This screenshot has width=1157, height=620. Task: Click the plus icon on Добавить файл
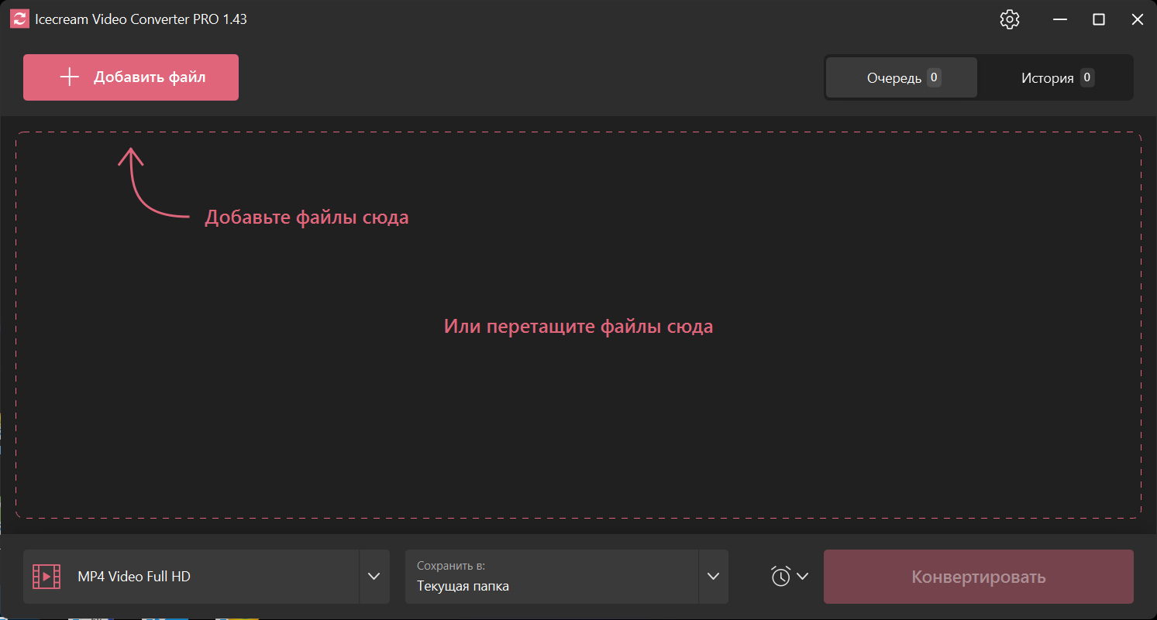70,77
